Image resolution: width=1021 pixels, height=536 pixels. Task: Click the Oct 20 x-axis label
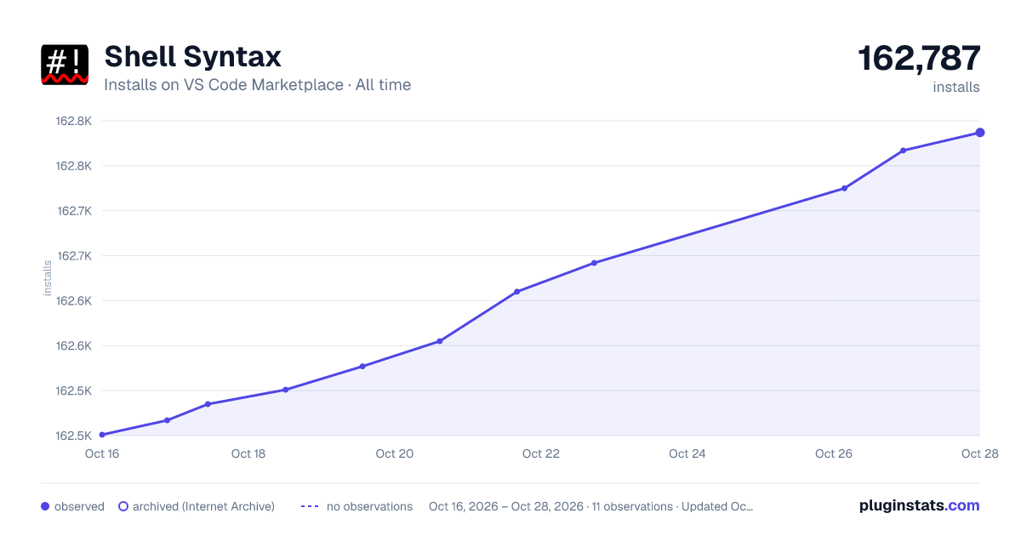point(395,453)
